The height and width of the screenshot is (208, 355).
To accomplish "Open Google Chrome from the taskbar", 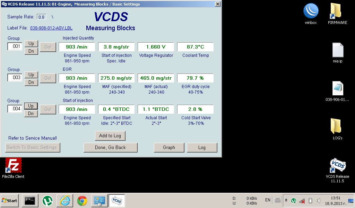I will click(82, 200).
